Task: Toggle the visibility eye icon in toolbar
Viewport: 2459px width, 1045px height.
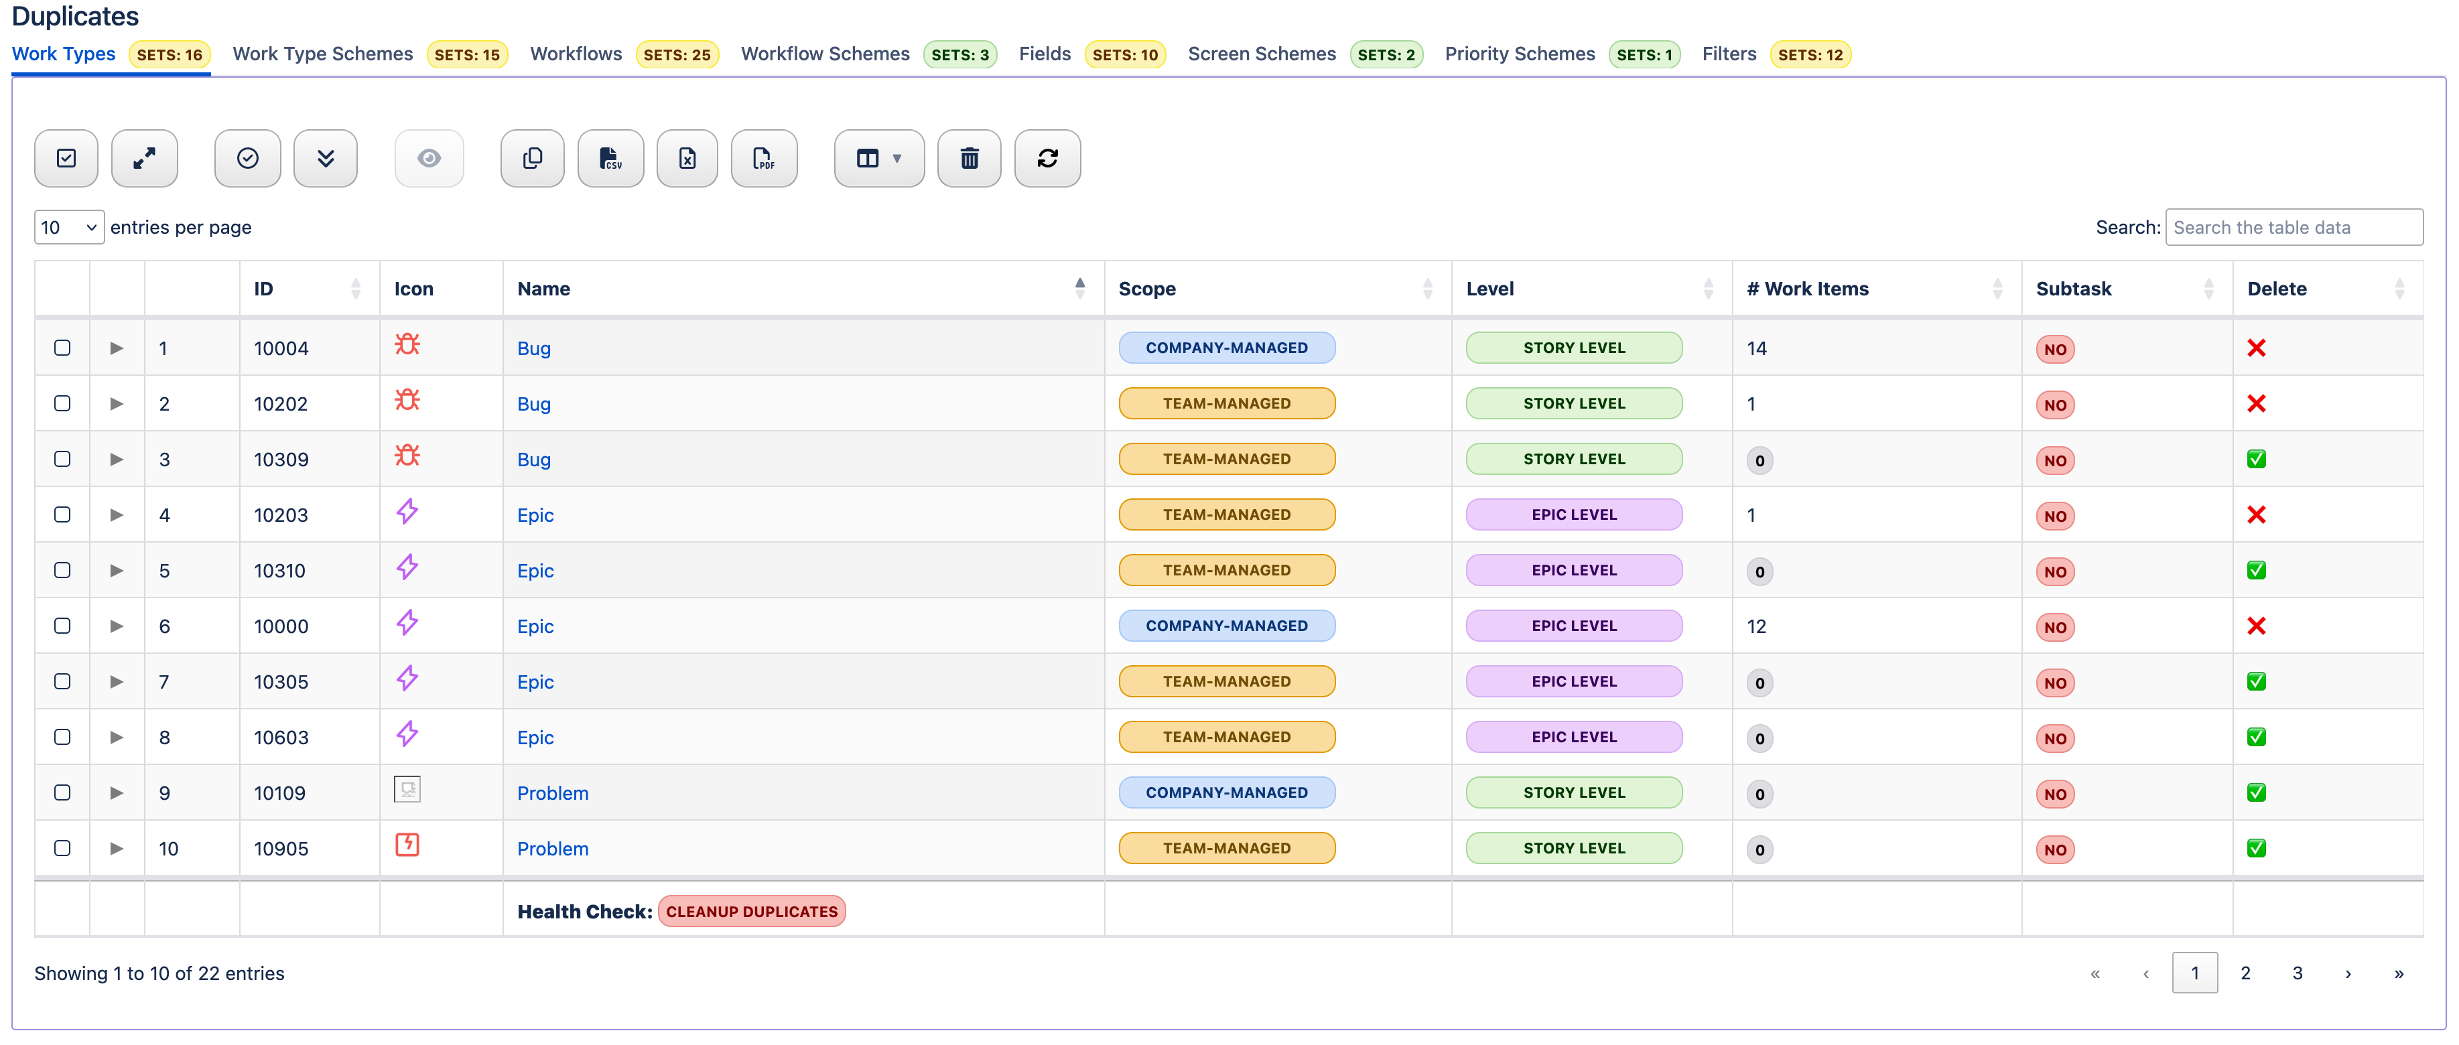Action: pyautogui.click(x=429, y=157)
